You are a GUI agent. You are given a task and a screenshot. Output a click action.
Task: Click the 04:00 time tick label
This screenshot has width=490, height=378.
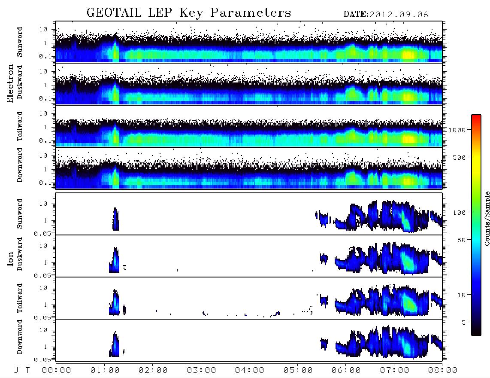[x=250, y=370]
